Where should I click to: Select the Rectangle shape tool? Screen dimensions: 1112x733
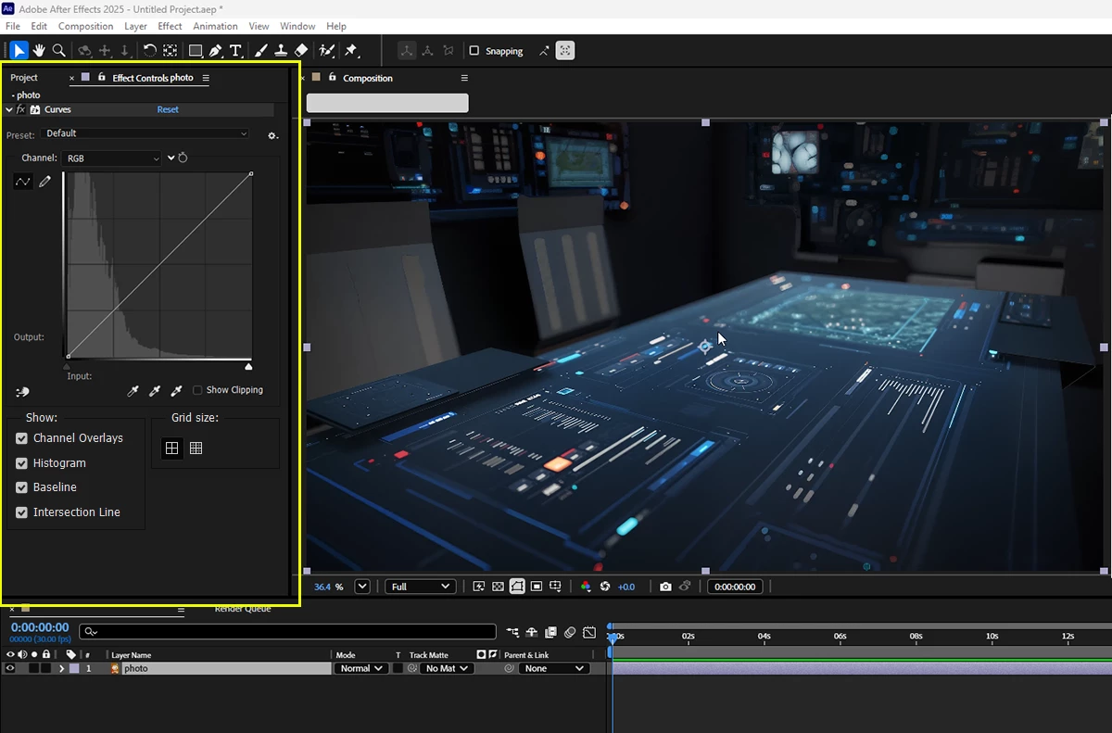[x=196, y=51]
